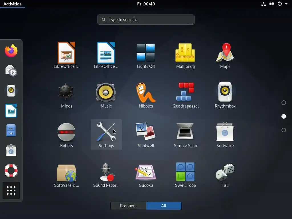Click the volume icon in top bar
292x219 pixels.
click(x=271, y=4)
